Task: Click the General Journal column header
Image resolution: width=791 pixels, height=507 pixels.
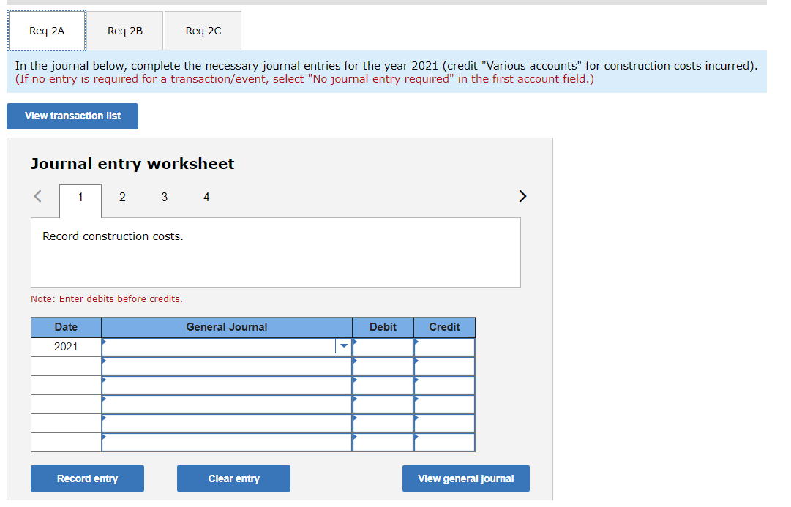Action: [x=227, y=327]
